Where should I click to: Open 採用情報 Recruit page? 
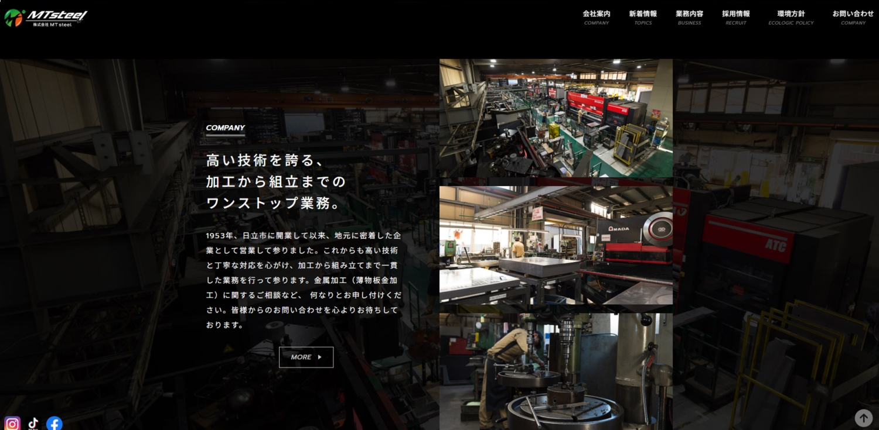[x=735, y=17]
